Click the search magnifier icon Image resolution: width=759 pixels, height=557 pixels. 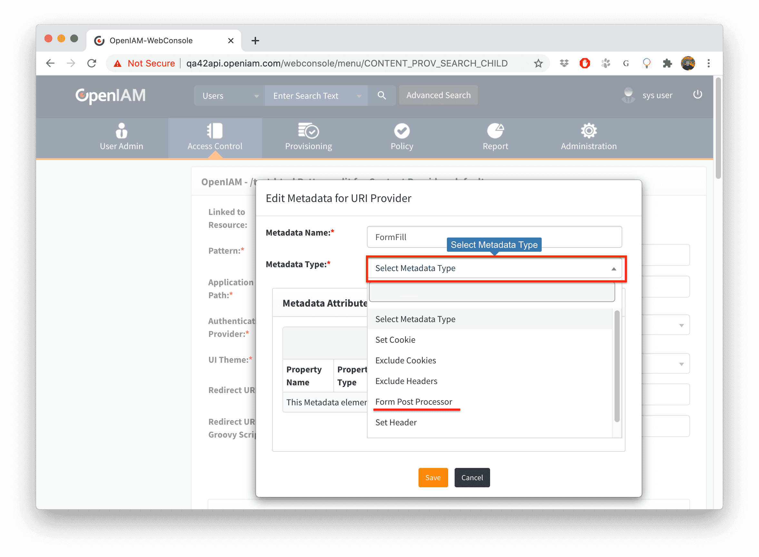click(x=381, y=96)
